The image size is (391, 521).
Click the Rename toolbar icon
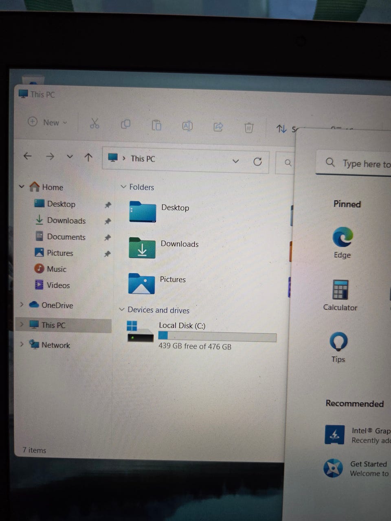point(187,126)
